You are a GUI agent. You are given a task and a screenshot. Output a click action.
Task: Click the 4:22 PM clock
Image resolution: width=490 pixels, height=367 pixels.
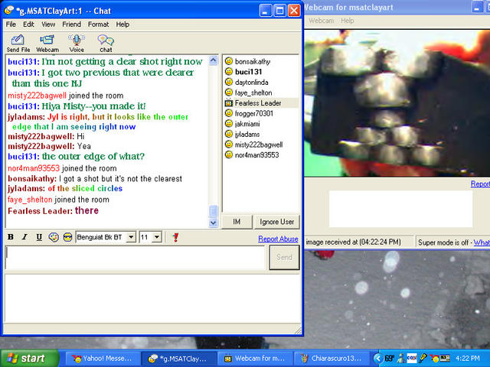[468, 359]
